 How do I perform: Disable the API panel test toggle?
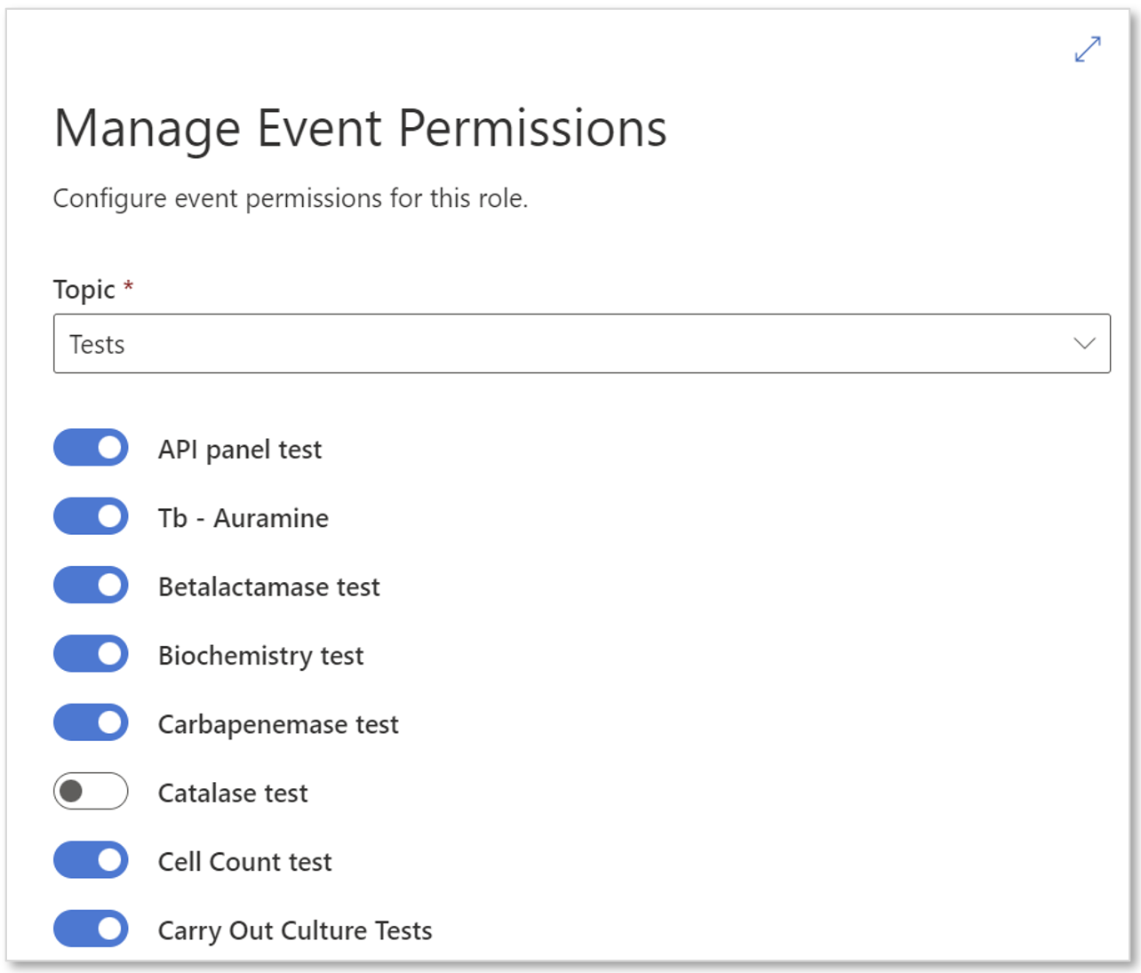pos(91,448)
